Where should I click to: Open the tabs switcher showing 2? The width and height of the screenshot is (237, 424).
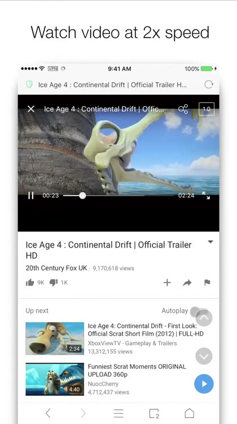click(x=154, y=413)
